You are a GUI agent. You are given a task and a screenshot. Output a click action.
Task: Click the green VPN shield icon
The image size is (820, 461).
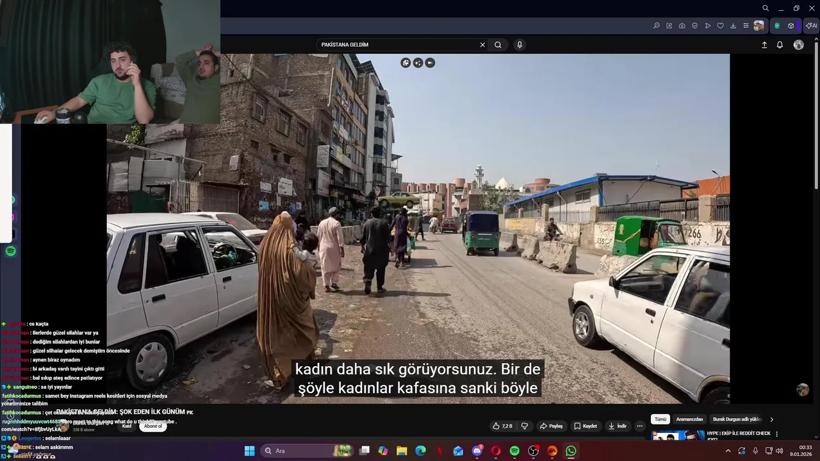point(777,26)
